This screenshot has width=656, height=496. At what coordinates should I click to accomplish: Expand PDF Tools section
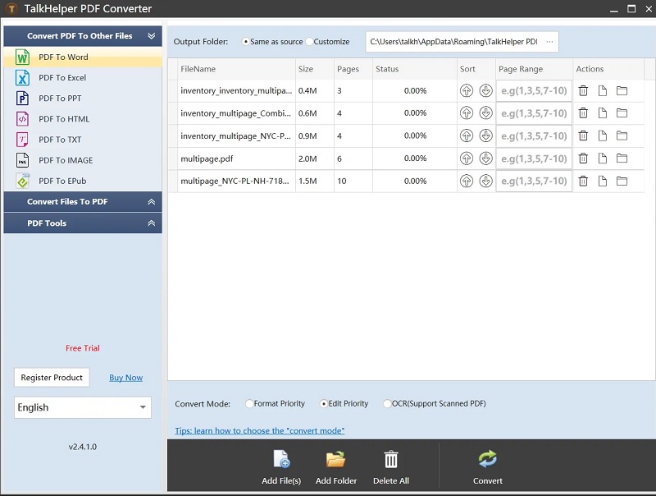(x=83, y=223)
